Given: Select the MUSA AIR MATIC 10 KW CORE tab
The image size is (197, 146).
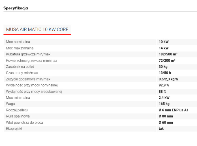Looking at the screenshot, I should point(37,30).
